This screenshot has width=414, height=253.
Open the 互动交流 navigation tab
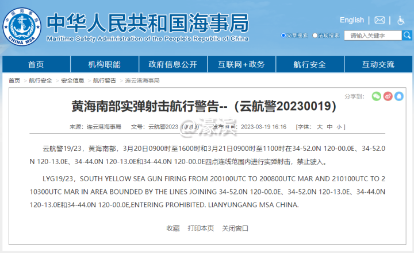[378, 64]
